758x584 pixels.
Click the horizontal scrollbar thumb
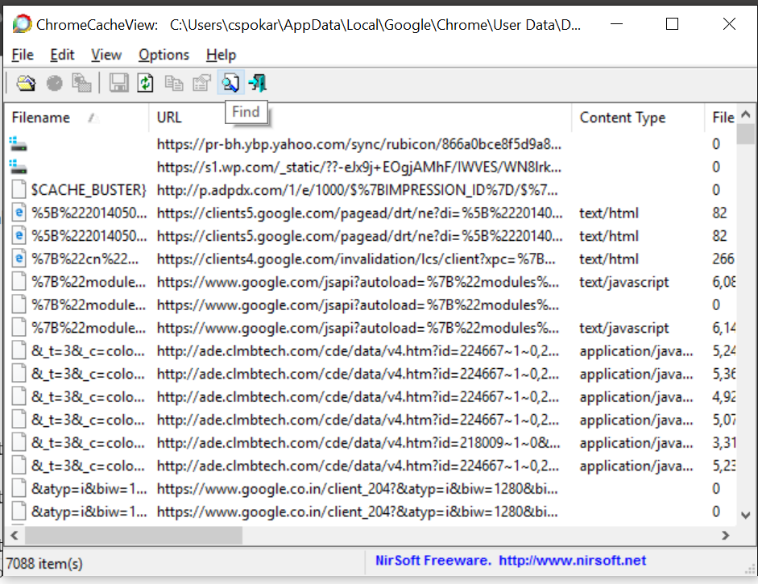[x=134, y=535]
